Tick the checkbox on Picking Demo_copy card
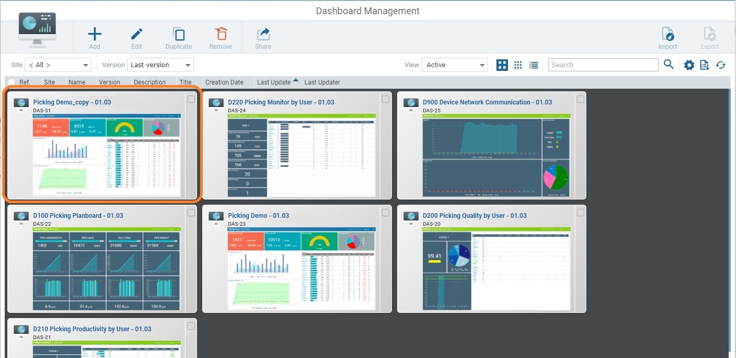Image resolution: width=736 pixels, height=358 pixels. click(191, 99)
